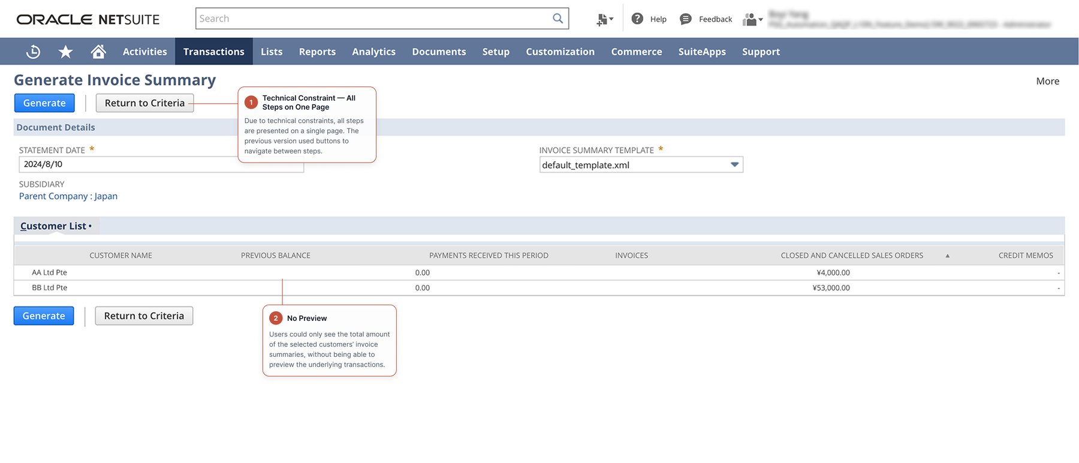Viewport: 1079px width, 463px height.
Task: Open the SuiteApps menu
Action: (x=702, y=52)
